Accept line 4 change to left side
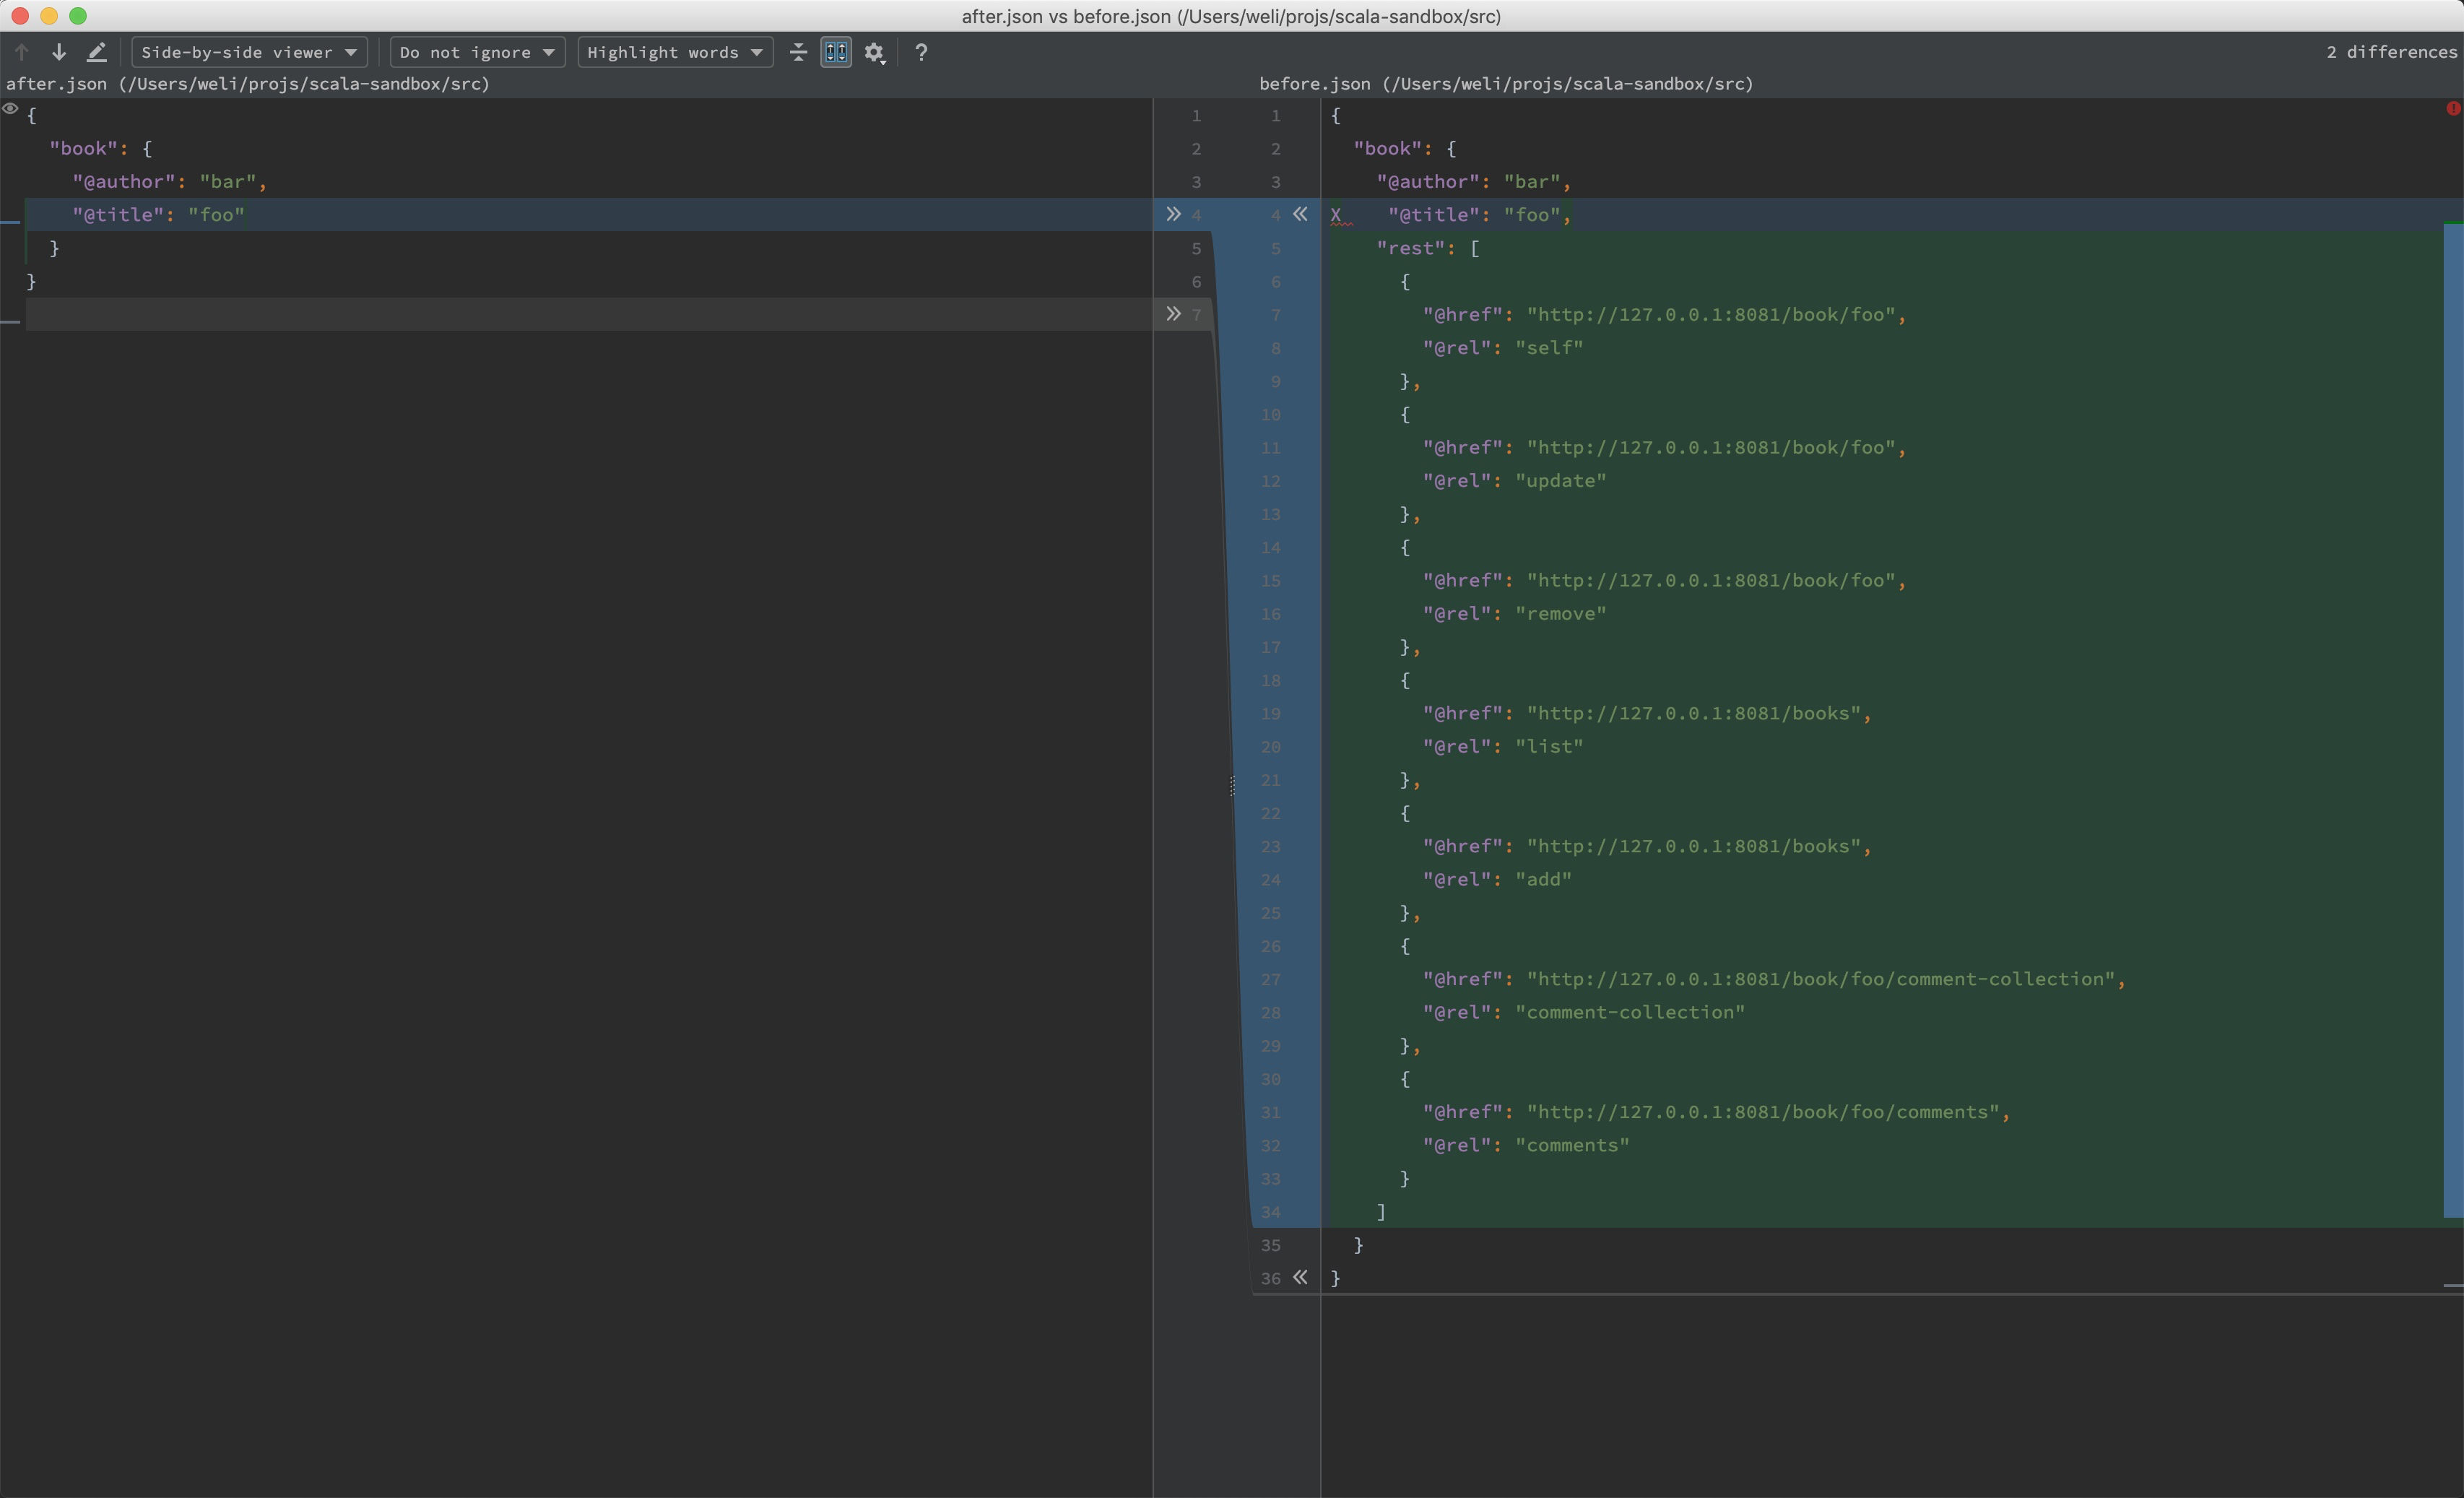Screen dimensions: 2464x1498 pyautogui.click(x=1300, y=214)
